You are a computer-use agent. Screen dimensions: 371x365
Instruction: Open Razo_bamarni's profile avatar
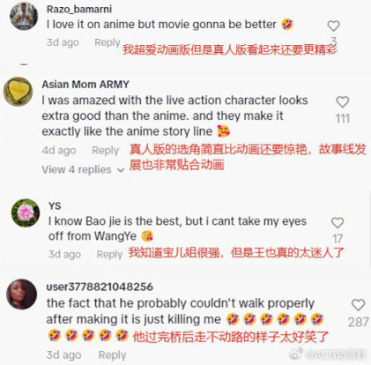24,17
